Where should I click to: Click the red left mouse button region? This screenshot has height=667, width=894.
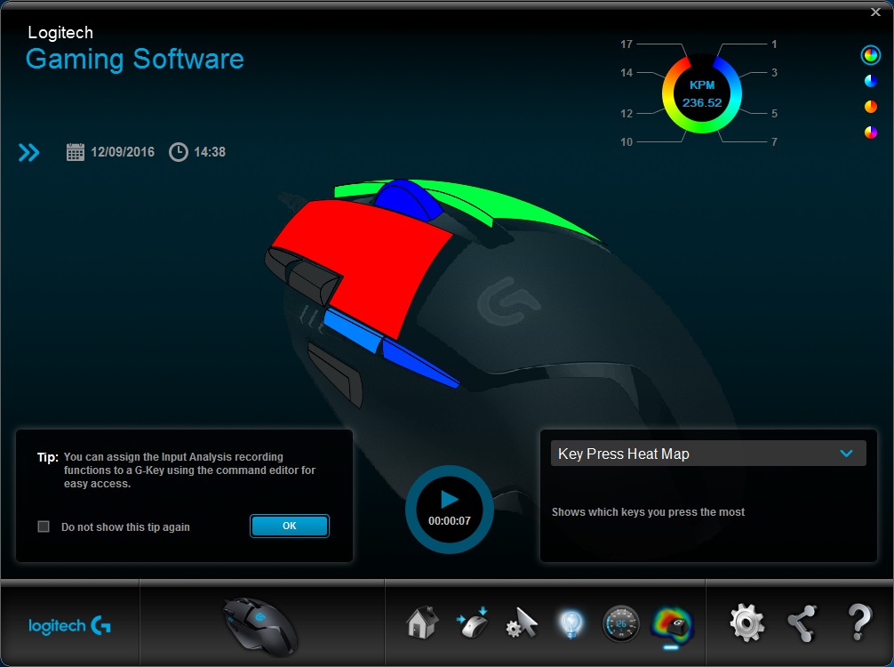[x=365, y=257]
